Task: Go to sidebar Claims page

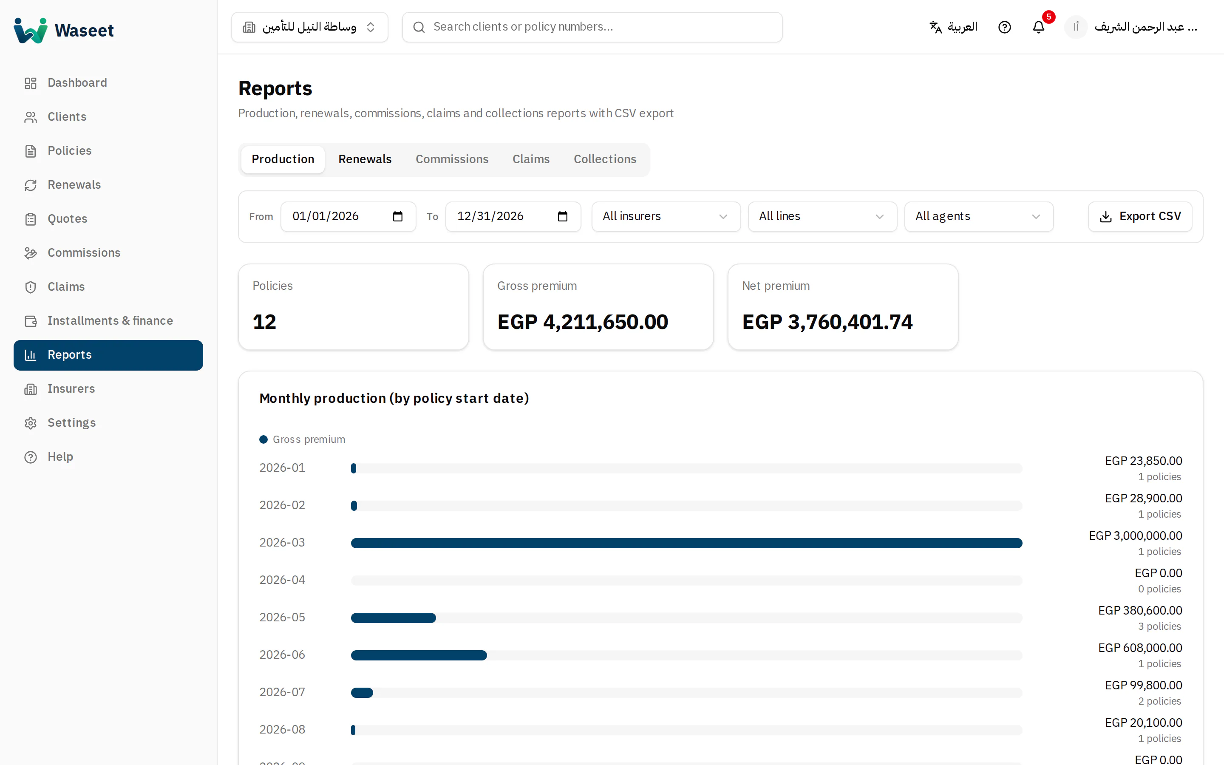Action: [x=108, y=287]
